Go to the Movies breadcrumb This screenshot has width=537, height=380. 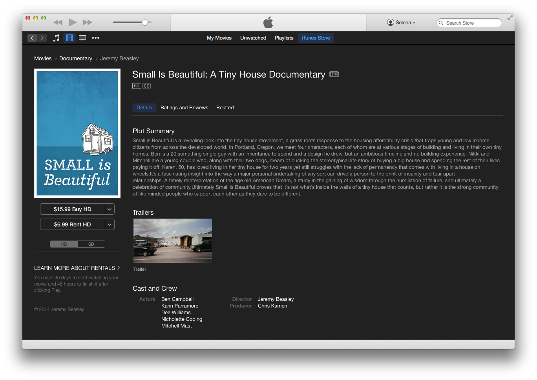tap(43, 59)
